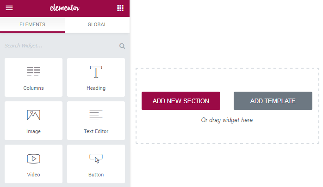323x187 pixels.
Task: Click the Add New Section button
Action: (x=181, y=101)
